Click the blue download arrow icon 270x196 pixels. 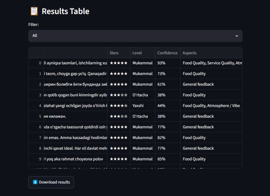pyautogui.click(x=35, y=182)
